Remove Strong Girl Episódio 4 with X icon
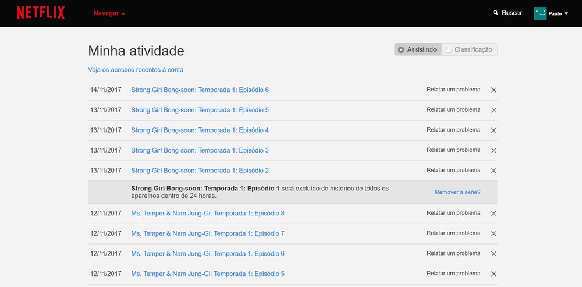 click(x=494, y=130)
